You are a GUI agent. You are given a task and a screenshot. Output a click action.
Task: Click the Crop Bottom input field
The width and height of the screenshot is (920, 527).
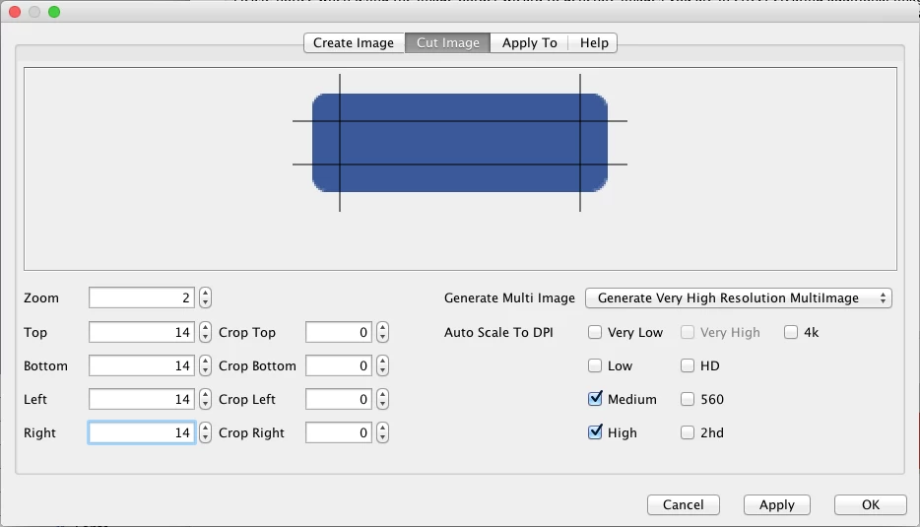[x=339, y=365]
